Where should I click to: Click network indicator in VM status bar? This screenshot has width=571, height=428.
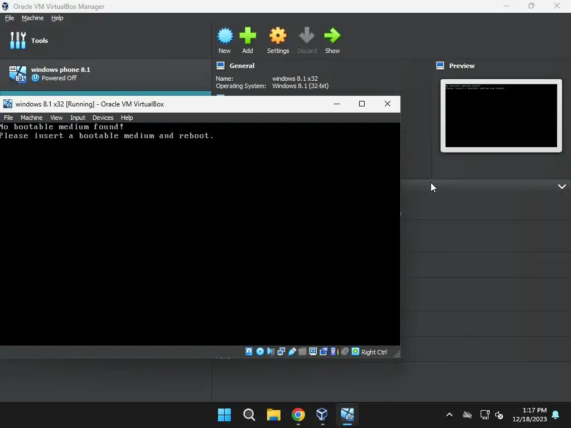pos(281,352)
